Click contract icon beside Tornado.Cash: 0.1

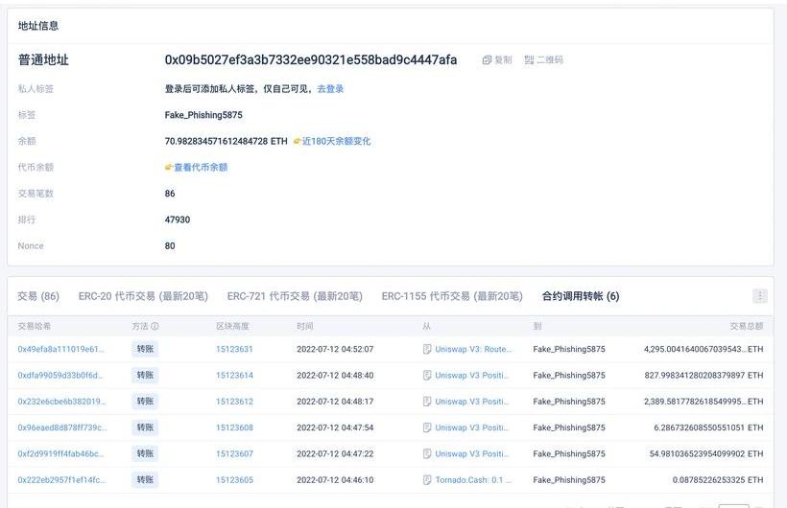point(427,479)
